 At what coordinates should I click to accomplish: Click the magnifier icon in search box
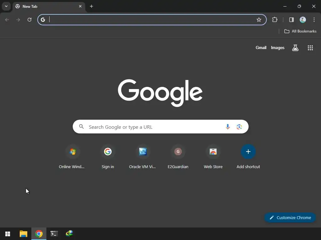pyautogui.click(x=82, y=127)
